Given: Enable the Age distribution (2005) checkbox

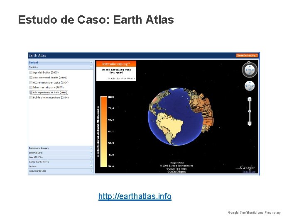Looking at the screenshot, I should point(31,73).
